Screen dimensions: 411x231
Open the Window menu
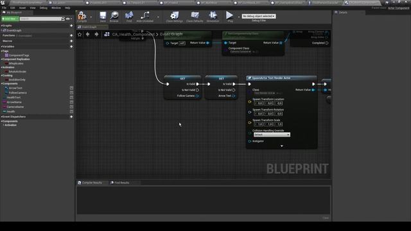(x=56, y=8)
